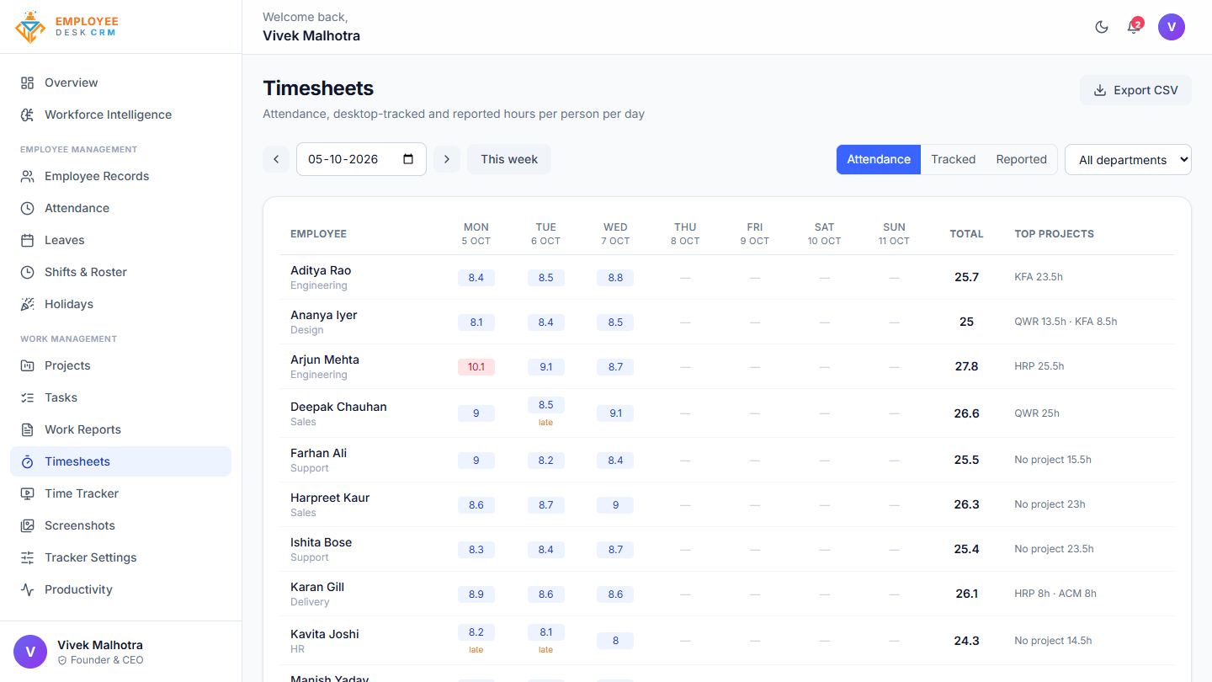Click the Leaves calendar icon

click(x=28, y=240)
